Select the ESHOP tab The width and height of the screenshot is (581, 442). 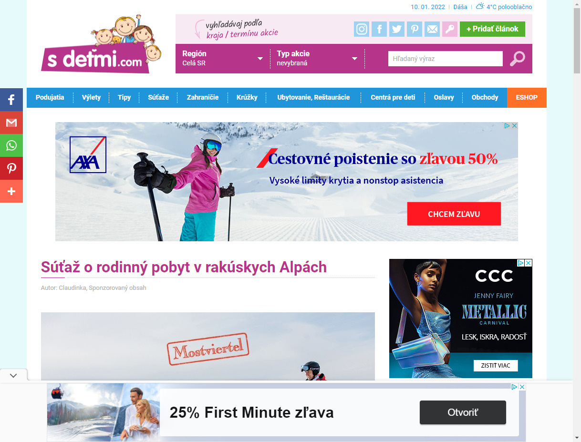tap(527, 97)
